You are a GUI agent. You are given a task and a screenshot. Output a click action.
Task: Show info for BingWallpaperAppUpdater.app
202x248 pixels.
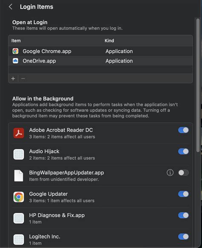170,173
